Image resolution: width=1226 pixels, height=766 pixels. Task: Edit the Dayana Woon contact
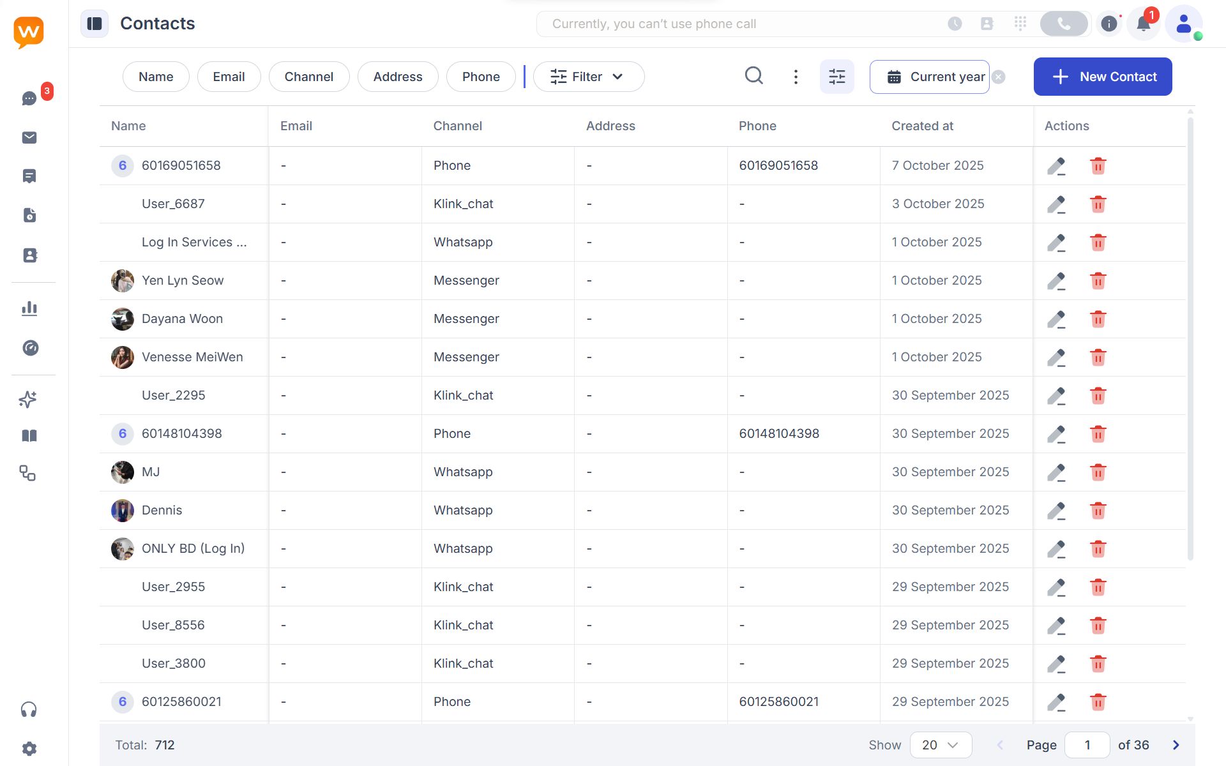1056,319
